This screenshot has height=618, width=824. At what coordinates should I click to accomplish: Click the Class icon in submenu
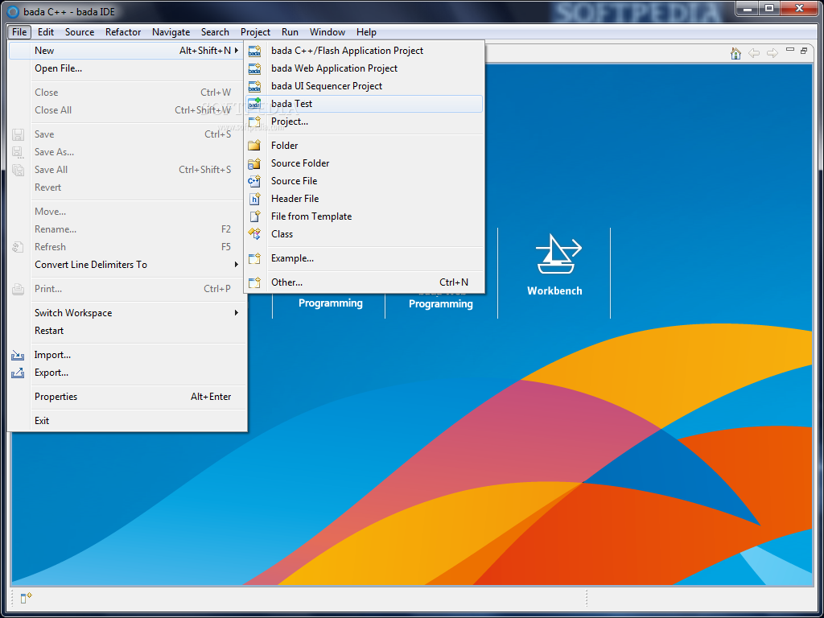pyautogui.click(x=255, y=234)
